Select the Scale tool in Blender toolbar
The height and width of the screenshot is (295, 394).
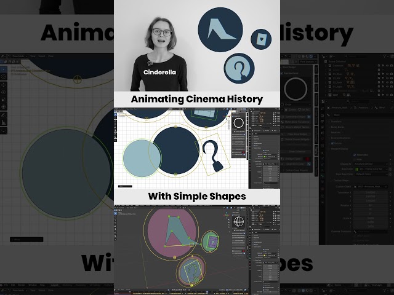click(x=4, y=100)
